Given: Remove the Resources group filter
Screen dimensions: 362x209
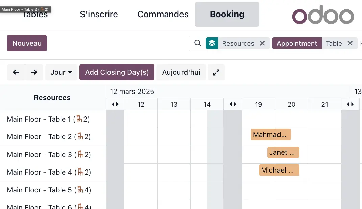Looking at the screenshot, I should pyautogui.click(x=262, y=43).
